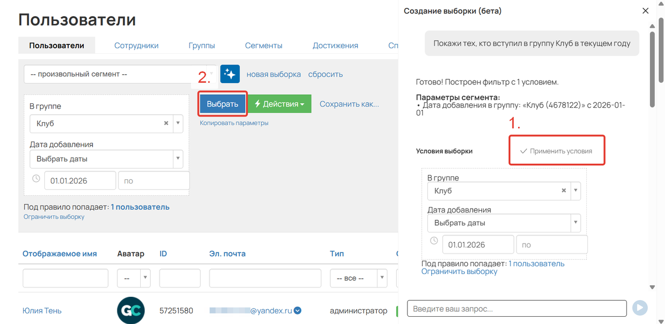Image resolution: width=665 pixels, height=324 pixels.
Task: Open the произвольный сегмент dropdown
Action: tap(116, 74)
